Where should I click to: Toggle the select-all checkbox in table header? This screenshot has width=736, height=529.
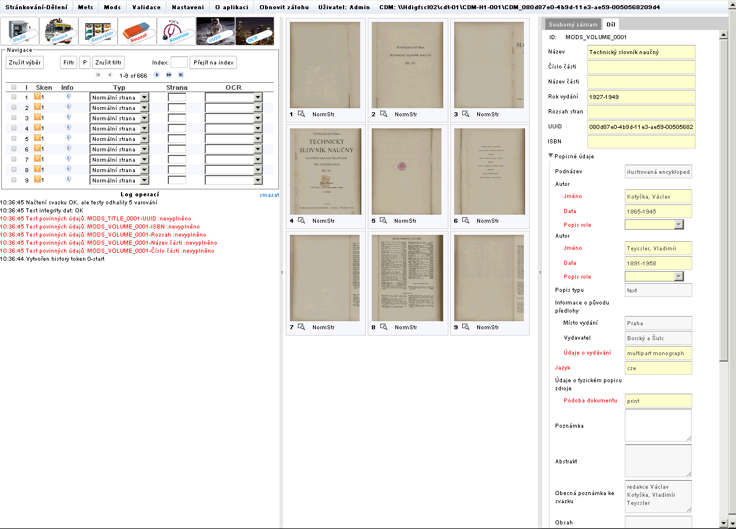point(14,87)
